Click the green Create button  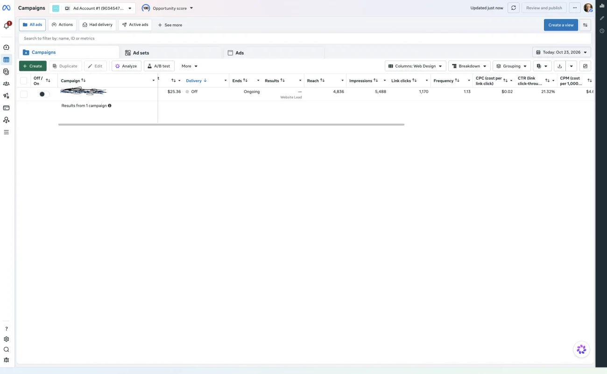tap(33, 66)
